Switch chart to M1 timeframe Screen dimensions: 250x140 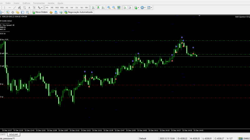pos(47,7)
